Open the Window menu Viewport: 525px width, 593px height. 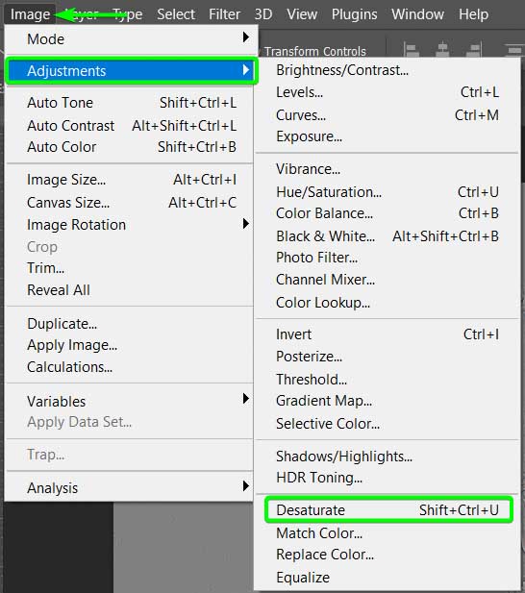click(417, 14)
